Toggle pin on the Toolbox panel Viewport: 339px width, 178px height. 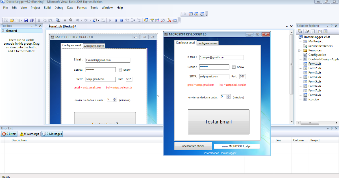(x=36, y=26)
